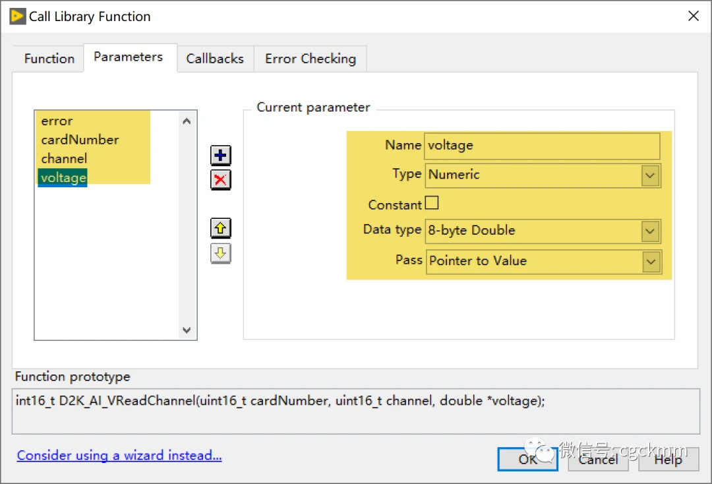This screenshot has width=712, height=484.
Task: Toggle the Constant checkbox
Action: point(432,203)
